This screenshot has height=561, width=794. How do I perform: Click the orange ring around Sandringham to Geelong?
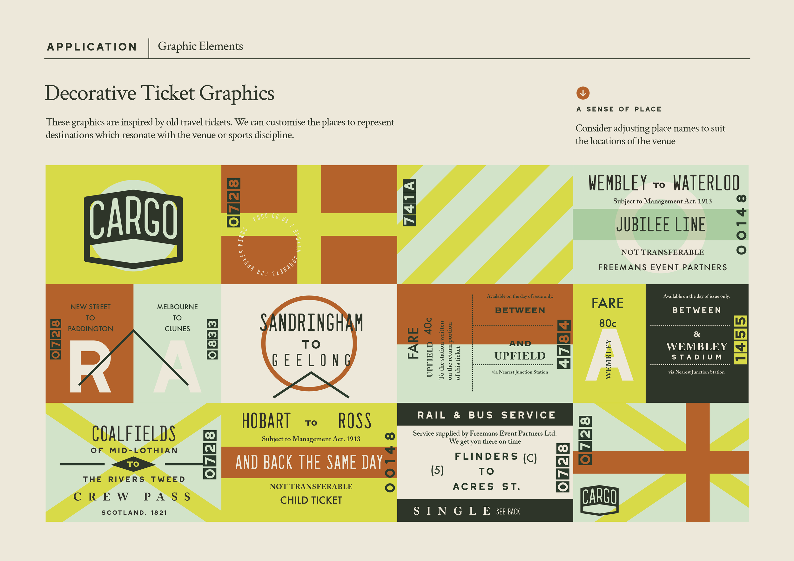(309, 343)
